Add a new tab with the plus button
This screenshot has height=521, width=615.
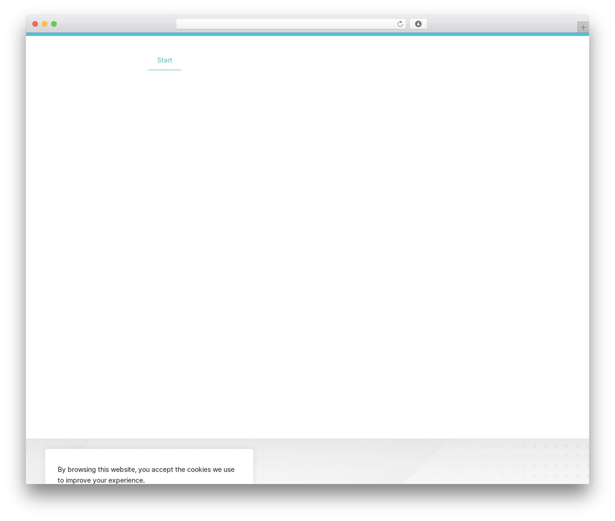pos(583,27)
